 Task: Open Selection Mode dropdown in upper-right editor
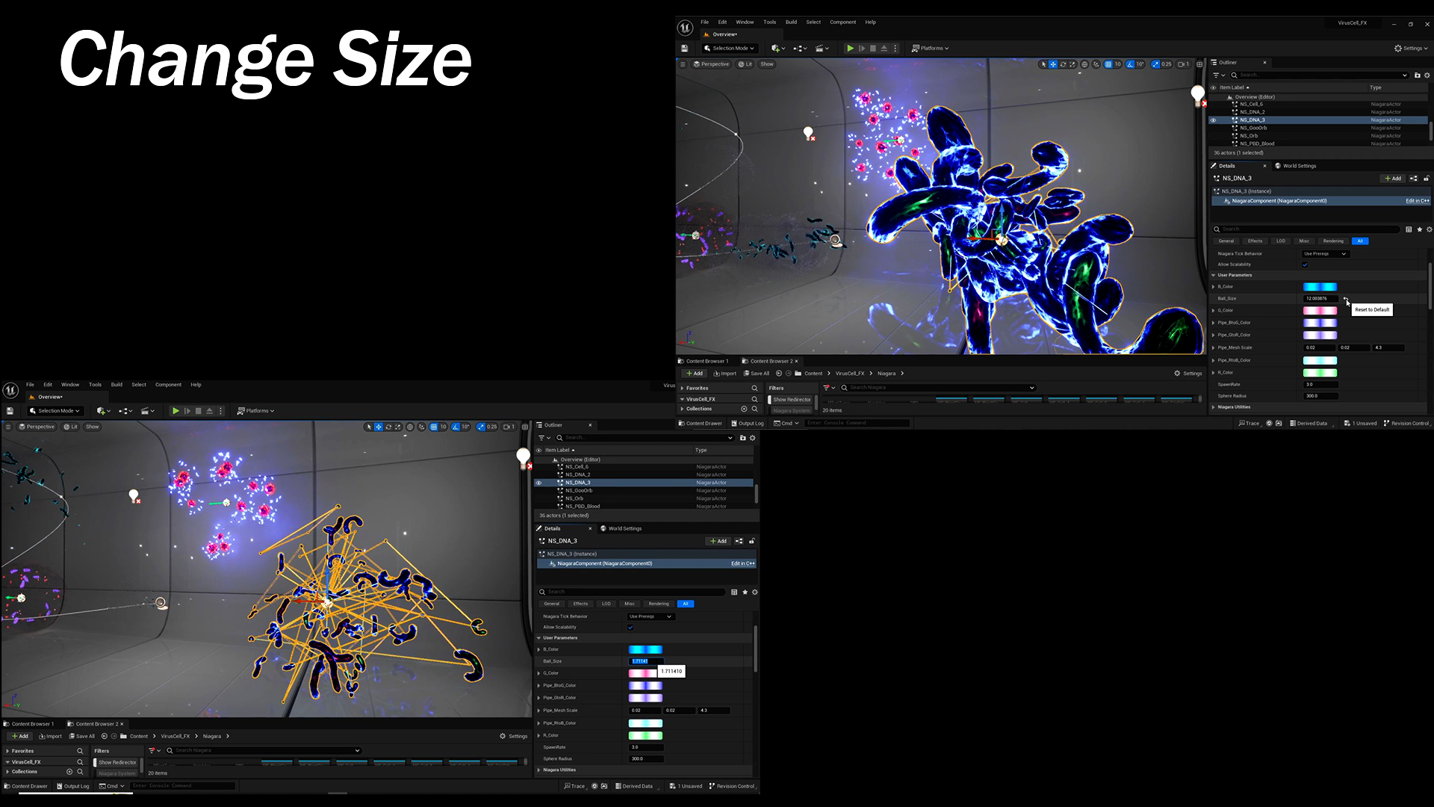tap(730, 49)
